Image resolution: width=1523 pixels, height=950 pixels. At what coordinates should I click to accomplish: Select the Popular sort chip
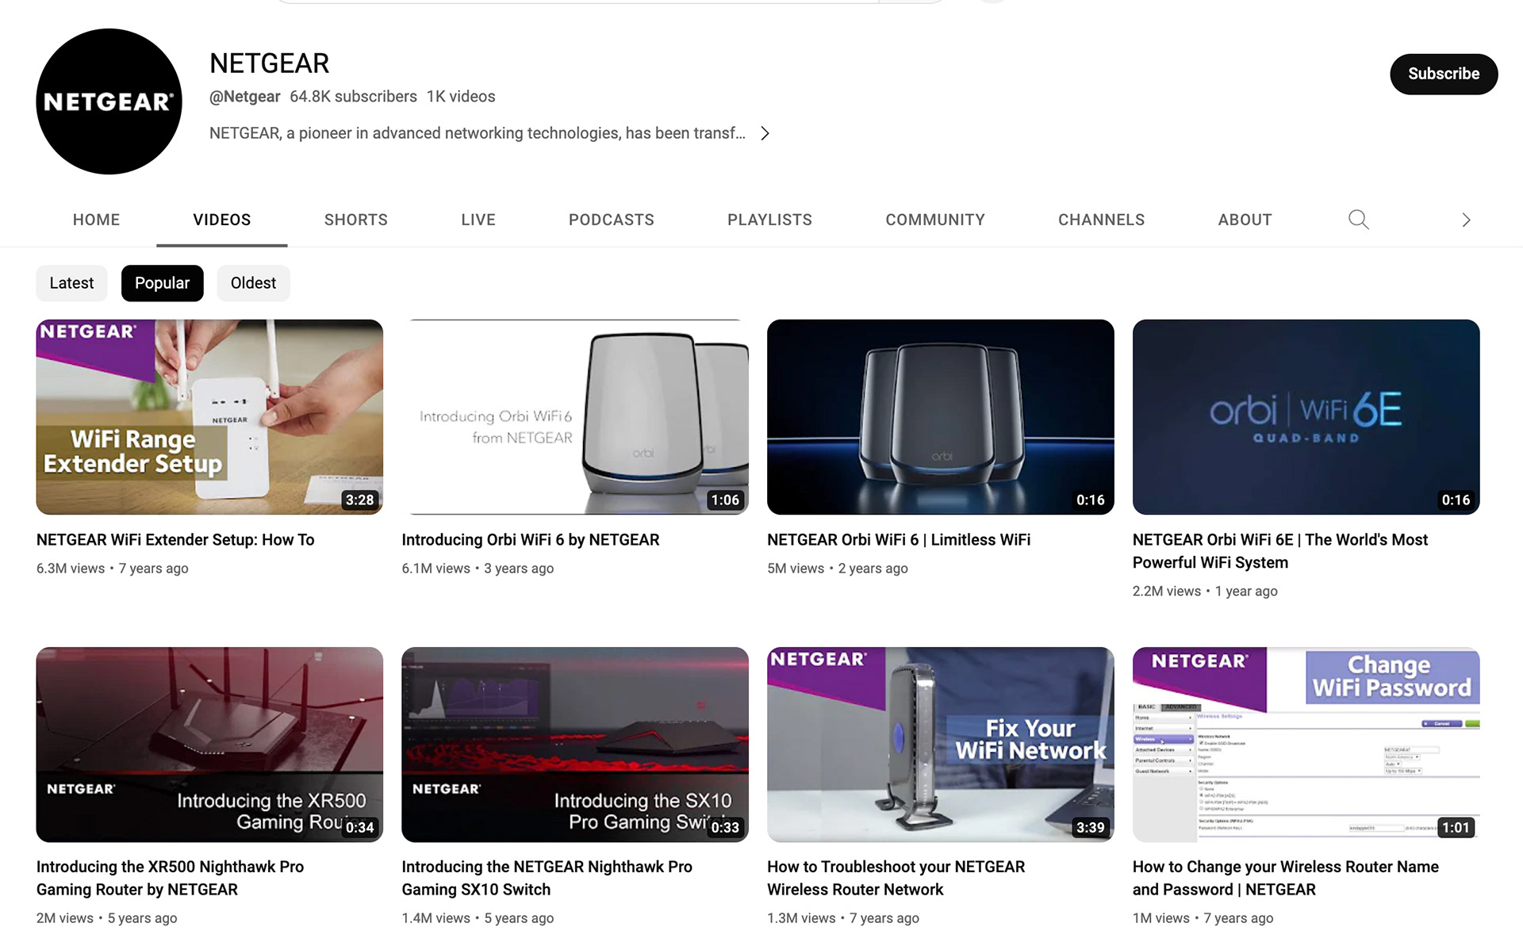[x=162, y=283]
